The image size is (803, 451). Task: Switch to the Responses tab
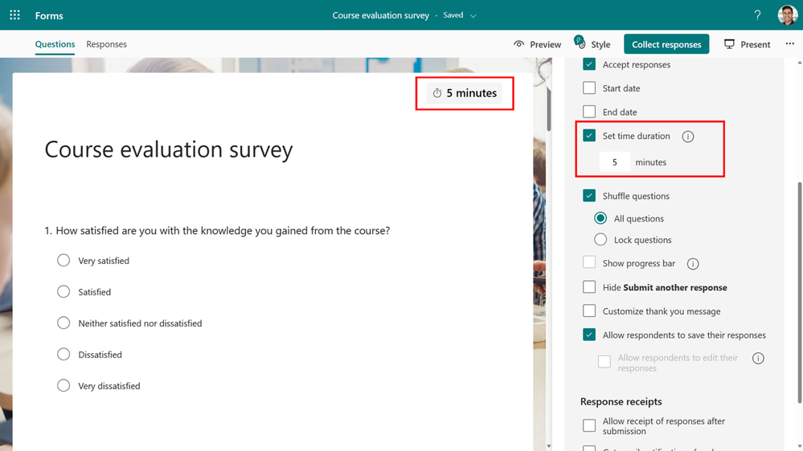[x=107, y=44]
